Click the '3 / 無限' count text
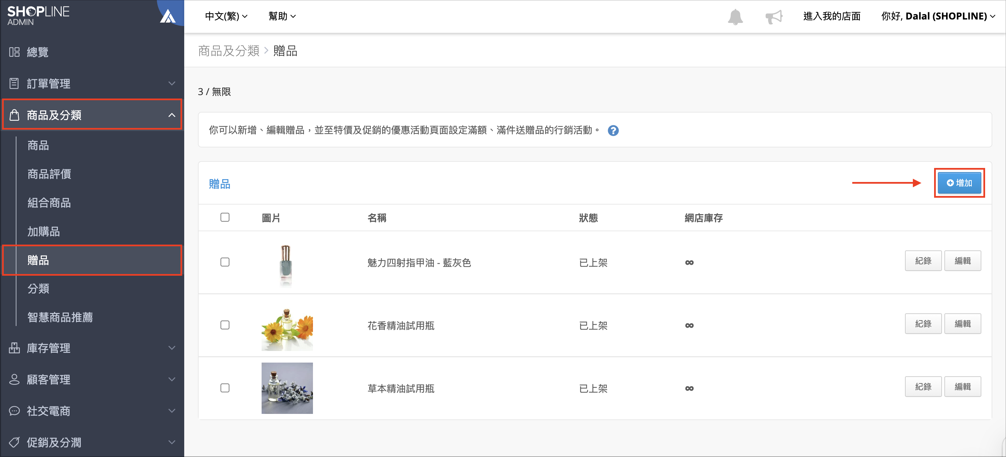Screen dimensions: 1006x457 214,92
